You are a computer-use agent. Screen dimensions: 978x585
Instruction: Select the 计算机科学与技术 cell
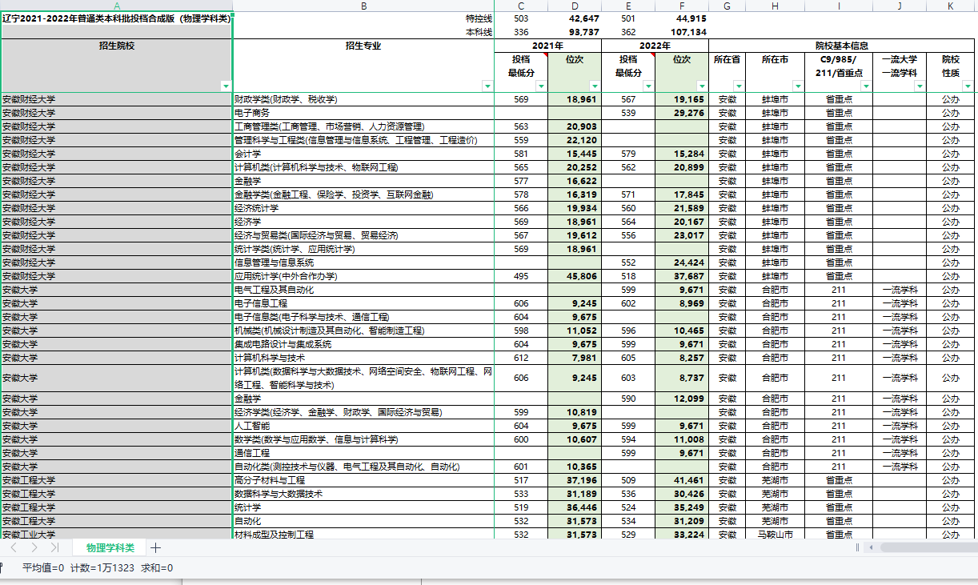pos(363,358)
